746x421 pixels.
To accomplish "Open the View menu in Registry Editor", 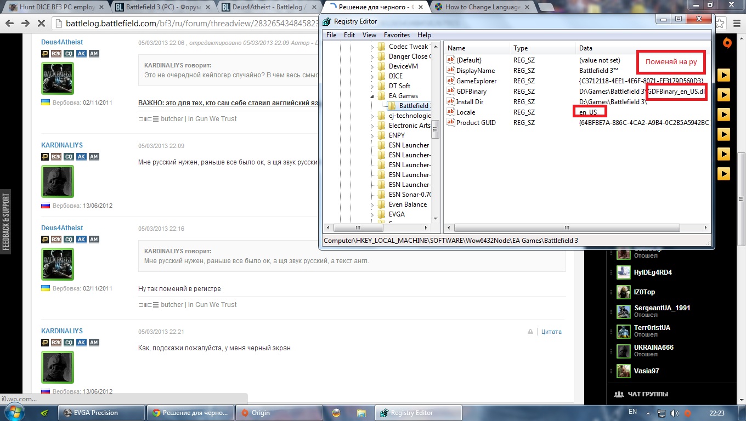I will 369,35.
